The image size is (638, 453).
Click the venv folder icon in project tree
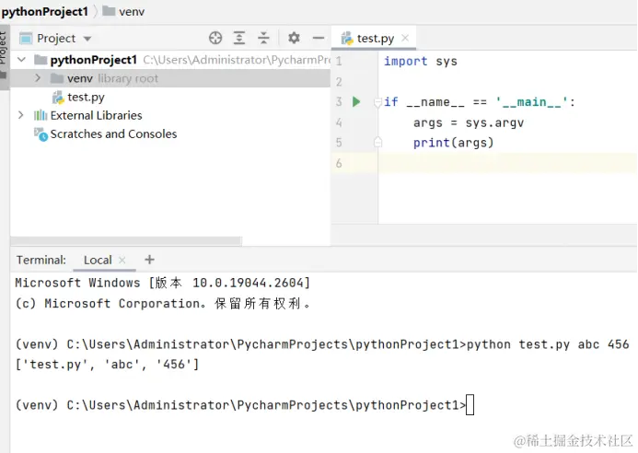click(x=56, y=78)
